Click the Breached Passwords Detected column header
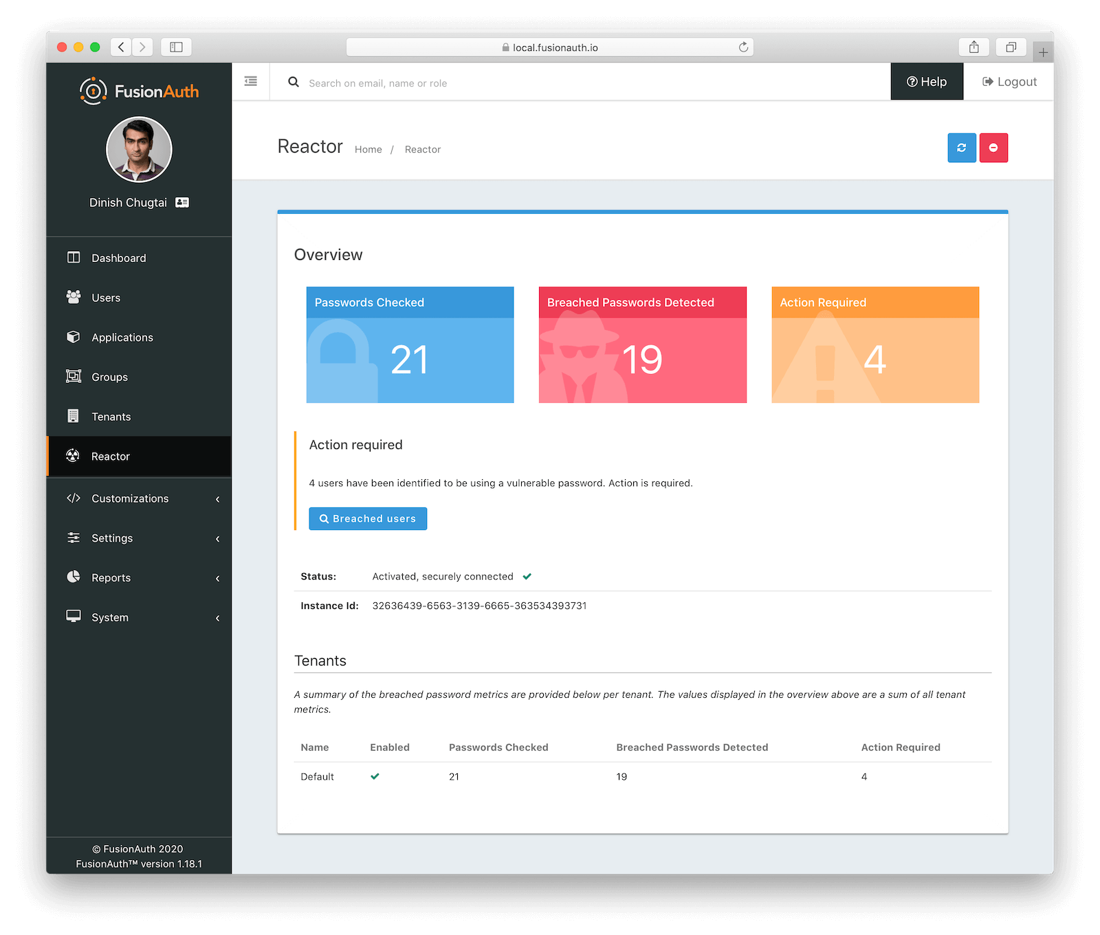Screen dimensions: 1100x935 point(692,747)
